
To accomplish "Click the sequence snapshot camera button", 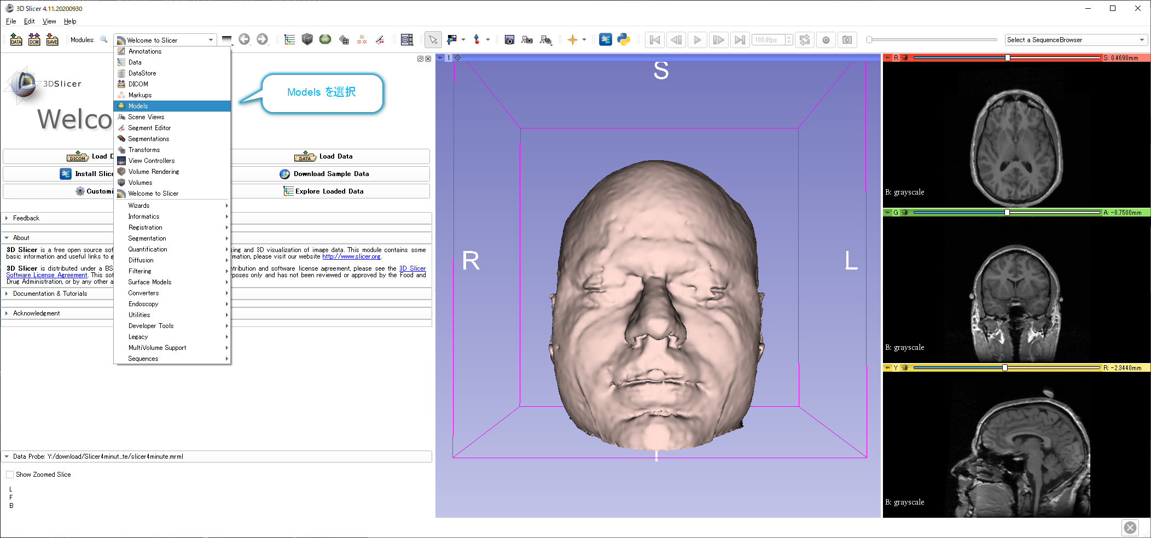I will coord(847,40).
